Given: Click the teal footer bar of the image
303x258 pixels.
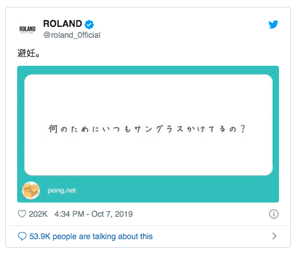Looking at the screenshot, I should (148, 189).
